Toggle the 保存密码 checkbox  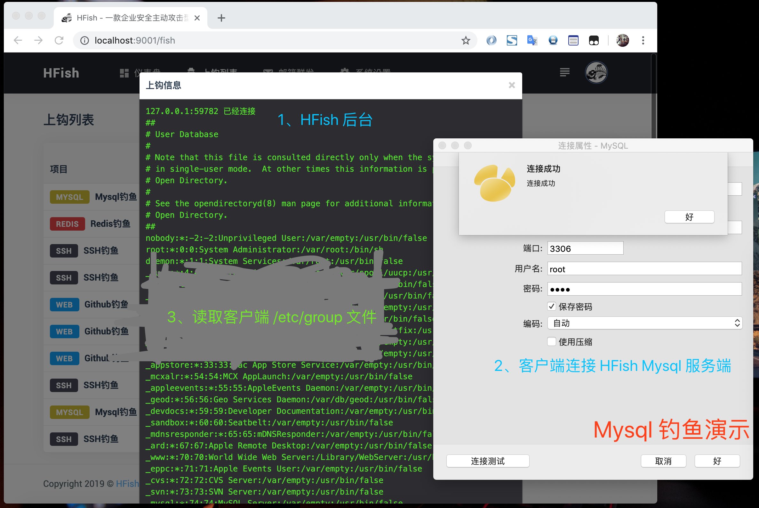(x=552, y=307)
